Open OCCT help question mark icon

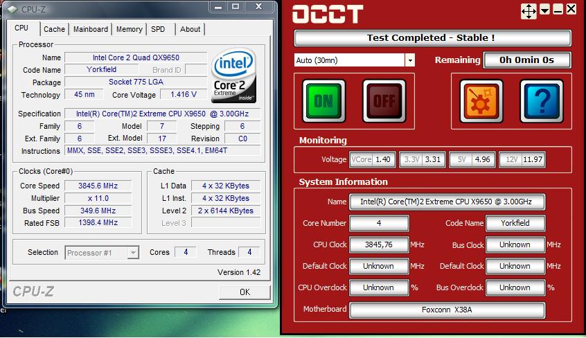[542, 101]
